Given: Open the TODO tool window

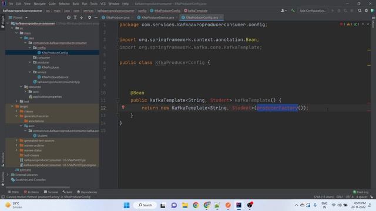Looking at the screenshot, I should (x=13, y=192).
